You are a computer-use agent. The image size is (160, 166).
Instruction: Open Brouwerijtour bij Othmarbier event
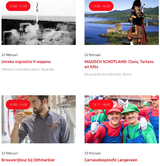pos(28,160)
